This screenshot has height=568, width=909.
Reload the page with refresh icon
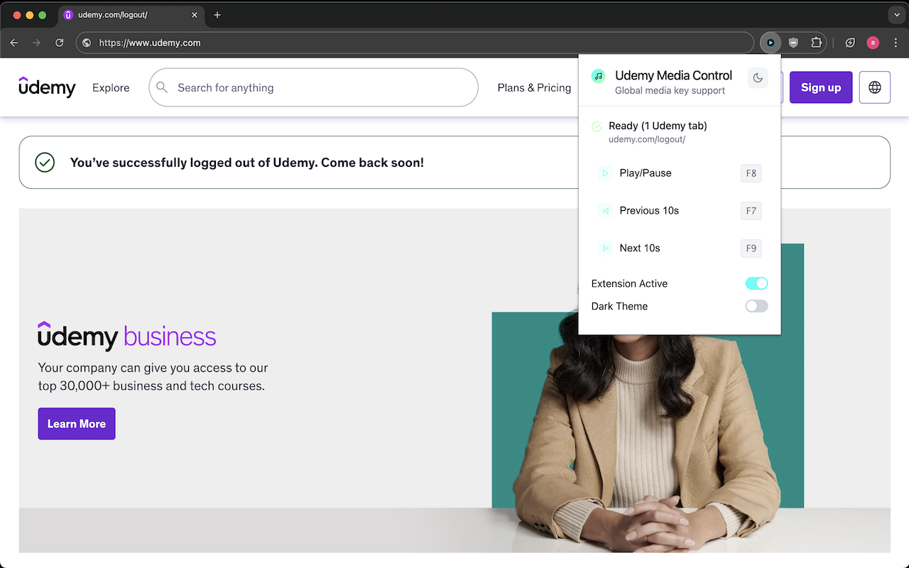point(60,43)
